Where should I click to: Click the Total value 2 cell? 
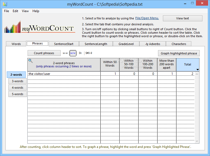tap(185, 74)
